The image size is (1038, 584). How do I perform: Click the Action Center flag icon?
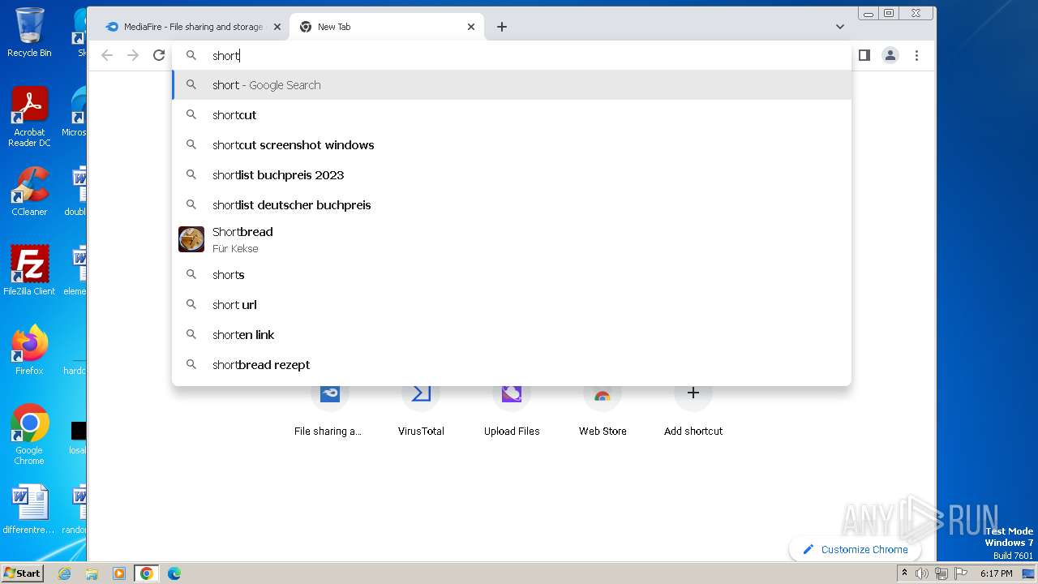[x=960, y=573]
